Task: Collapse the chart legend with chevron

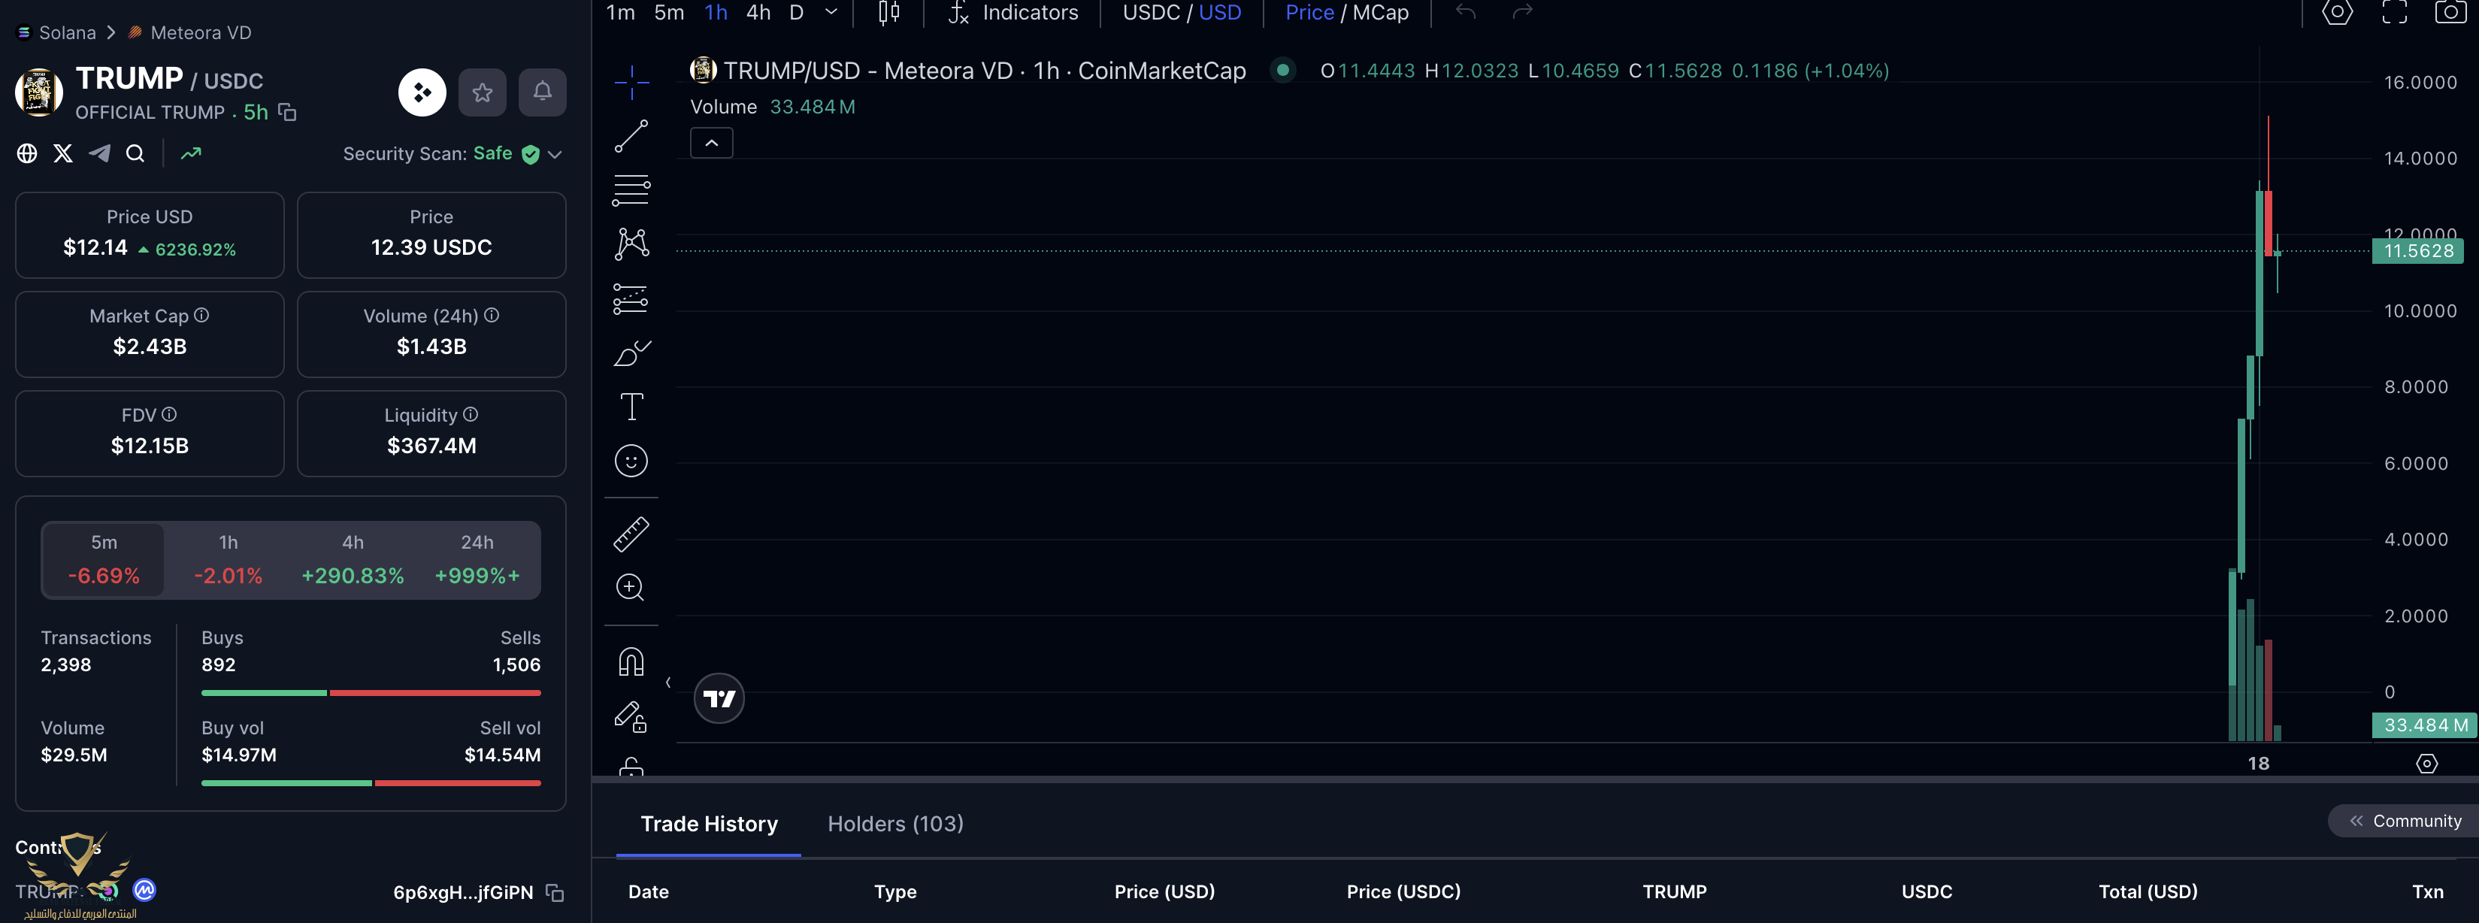Action: click(711, 144)
